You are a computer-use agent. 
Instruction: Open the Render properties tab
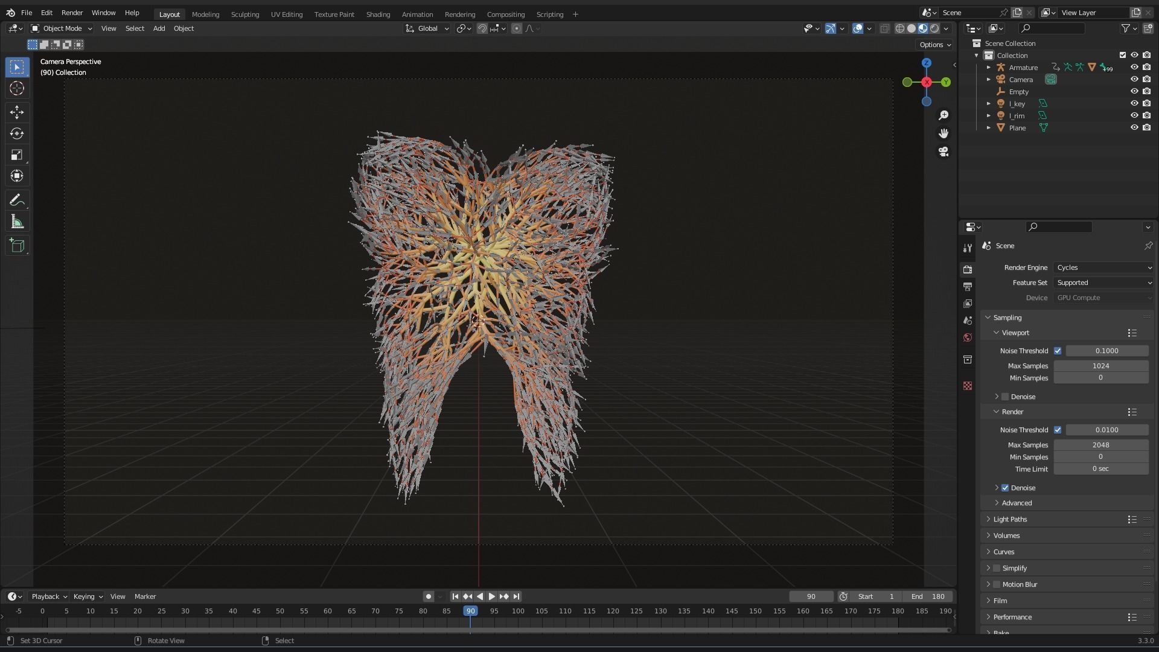pyautogui.click(x=968, y=269)
